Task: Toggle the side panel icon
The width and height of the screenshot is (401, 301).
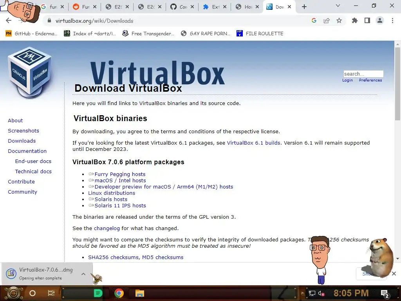Action: click(x=367, y=21)
